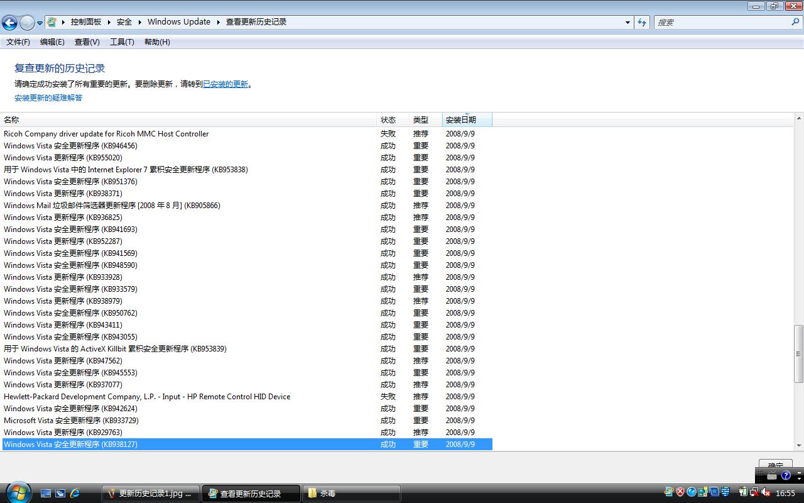Image resolution: width=804 pixels, height=503 pixels.
Task: Click the vertical scrollbar thumb
Action: (x=799, y=354)
